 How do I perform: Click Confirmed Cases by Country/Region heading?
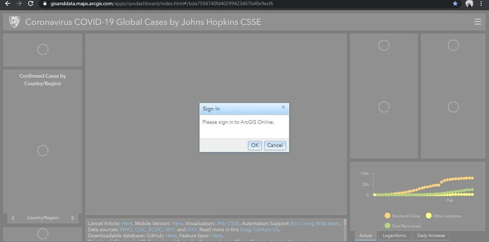tap(43, 80)
